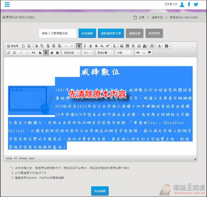
Task: Open the 行距 line spacing dropdown
Action: click(x=124, y=53)
